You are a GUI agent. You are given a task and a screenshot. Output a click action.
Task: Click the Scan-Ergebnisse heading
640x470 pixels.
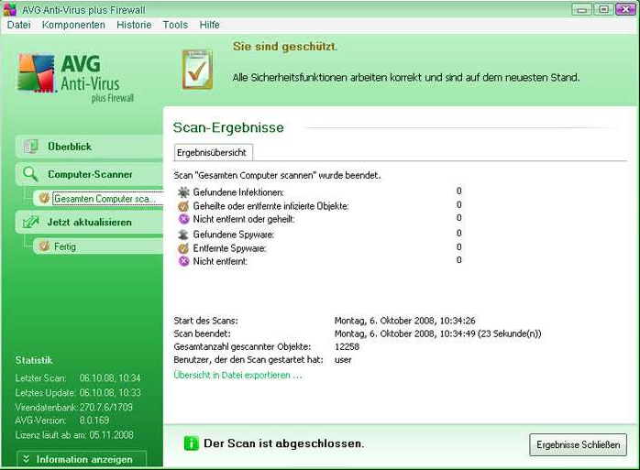click(228, 127)
